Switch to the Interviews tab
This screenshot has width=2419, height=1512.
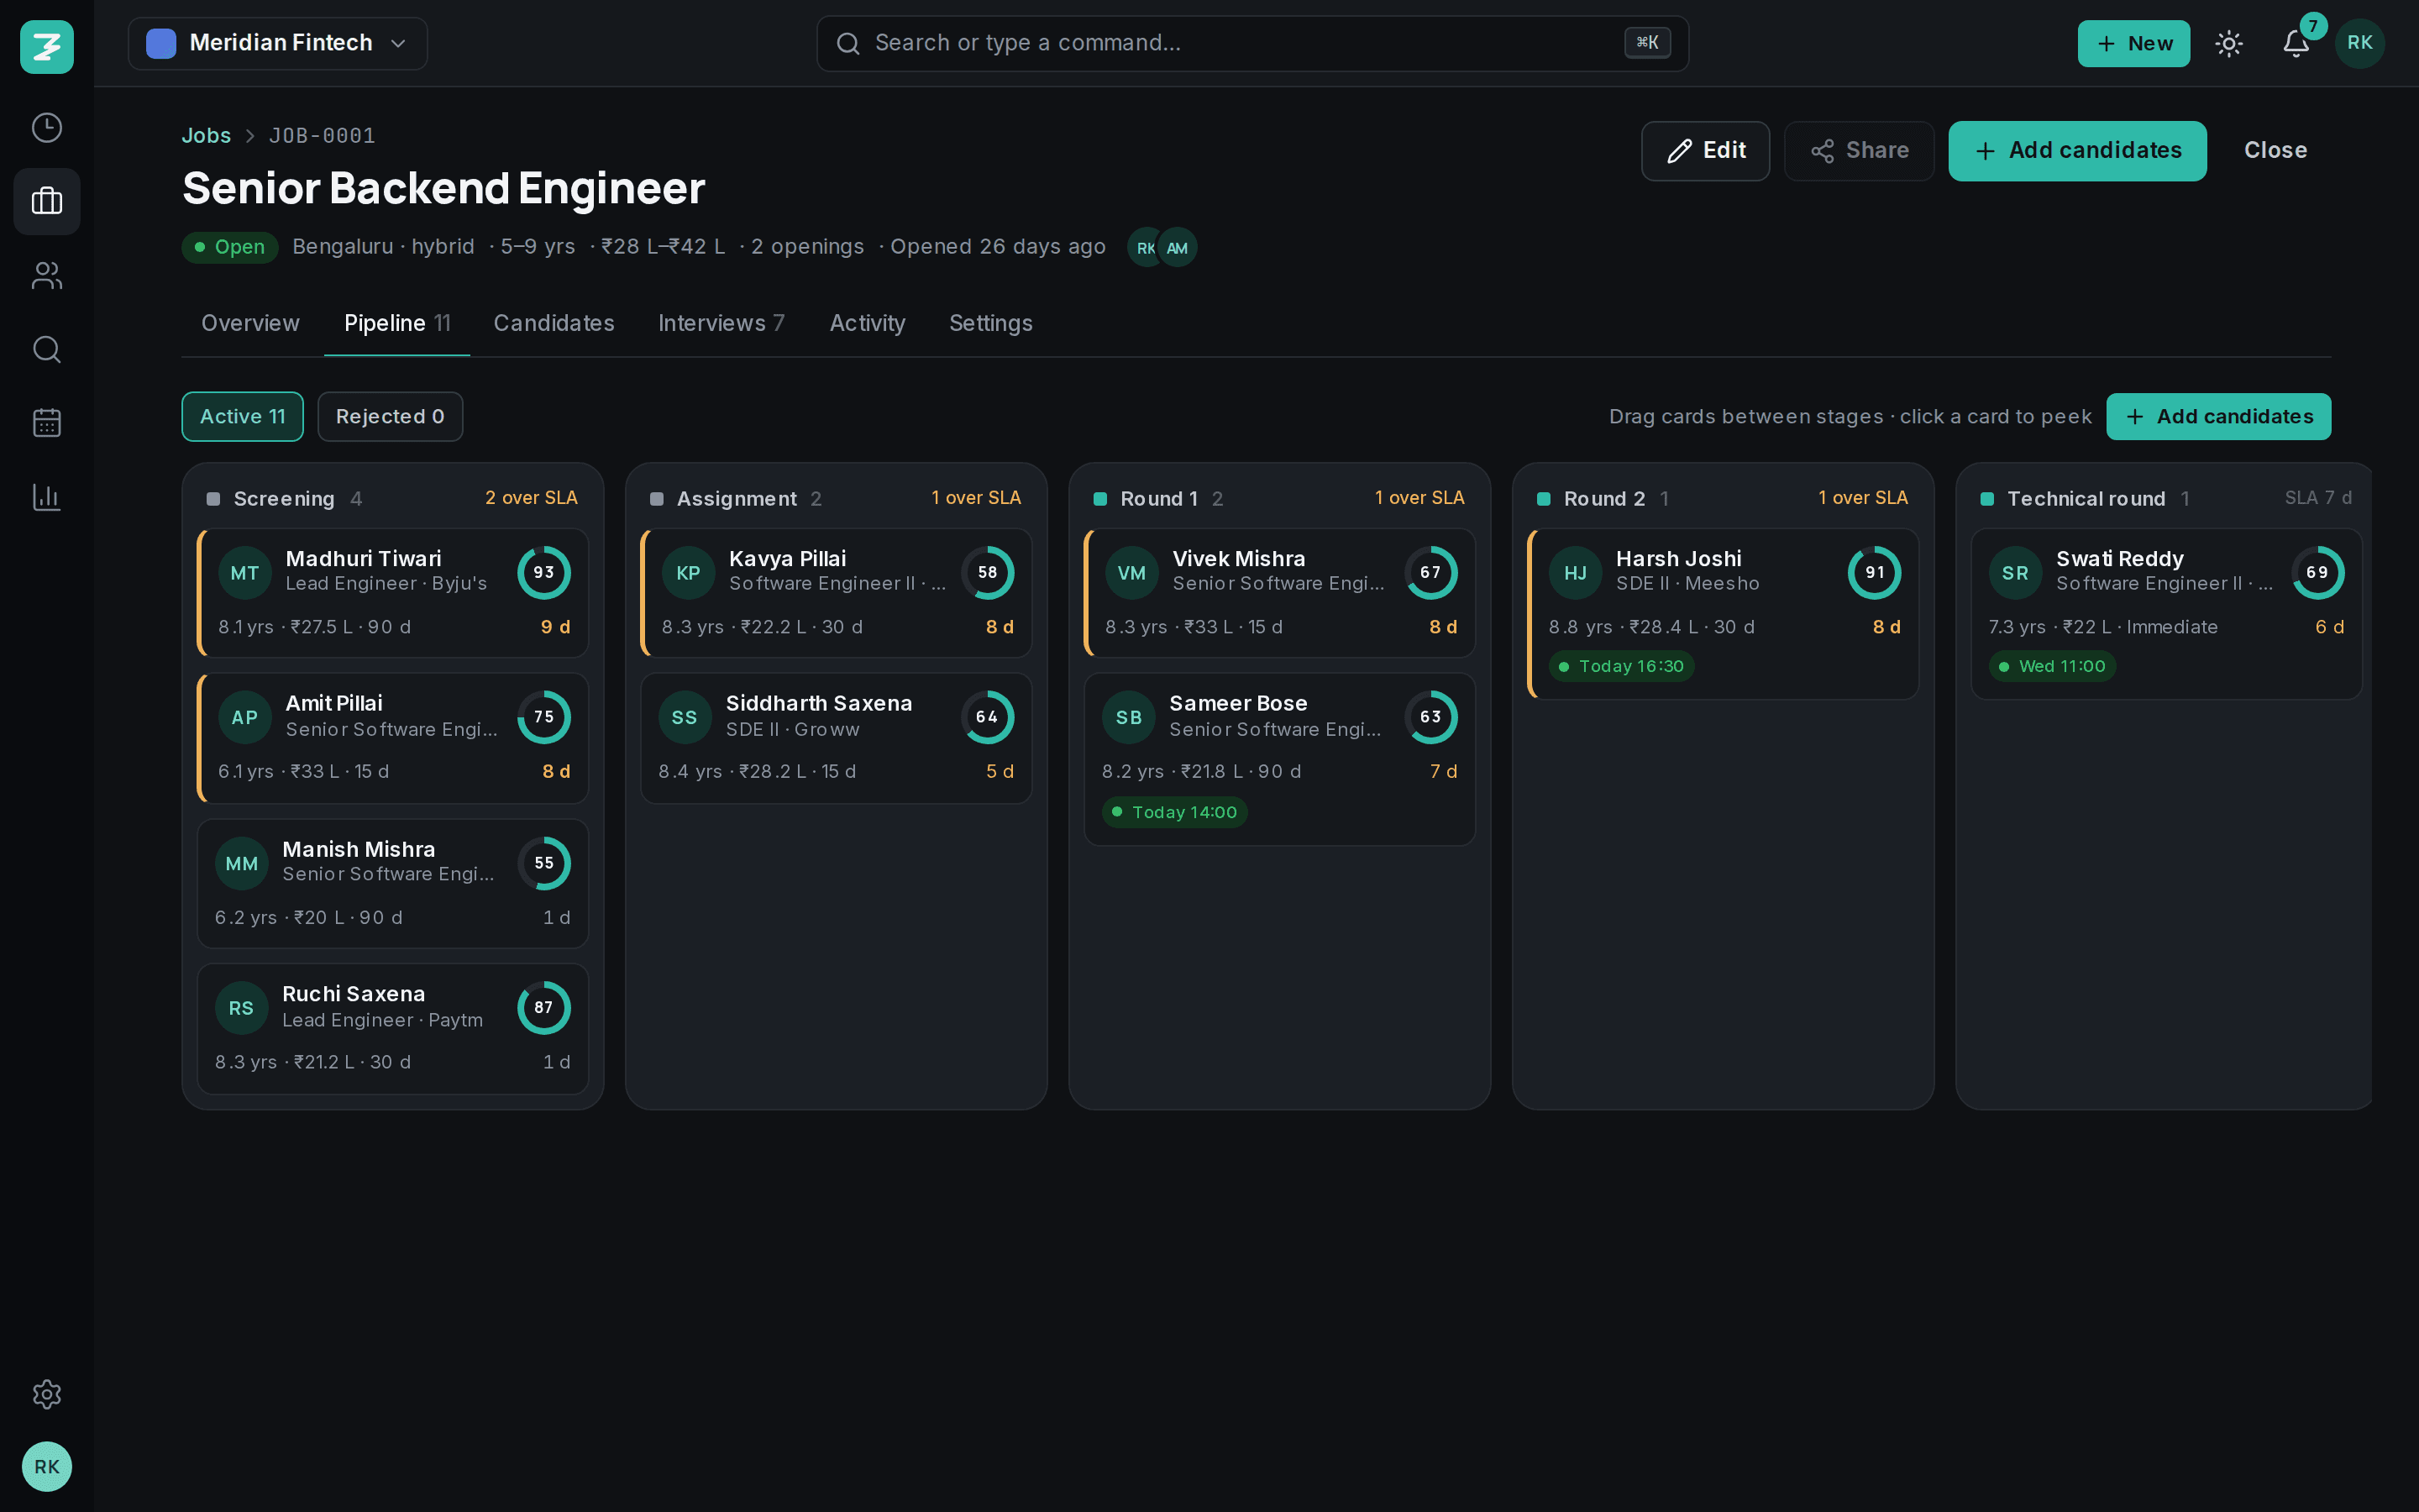(721, 323)
